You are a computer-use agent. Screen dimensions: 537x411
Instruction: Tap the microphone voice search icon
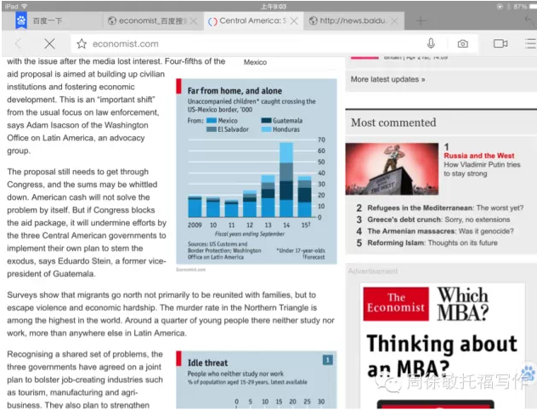point(432,43)
